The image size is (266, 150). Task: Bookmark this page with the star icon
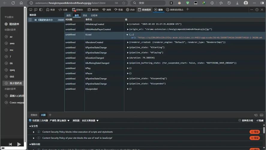tap(124, 3)
